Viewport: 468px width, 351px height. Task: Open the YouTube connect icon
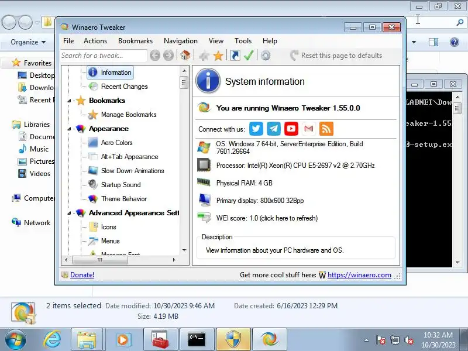[x=291, y=129]
